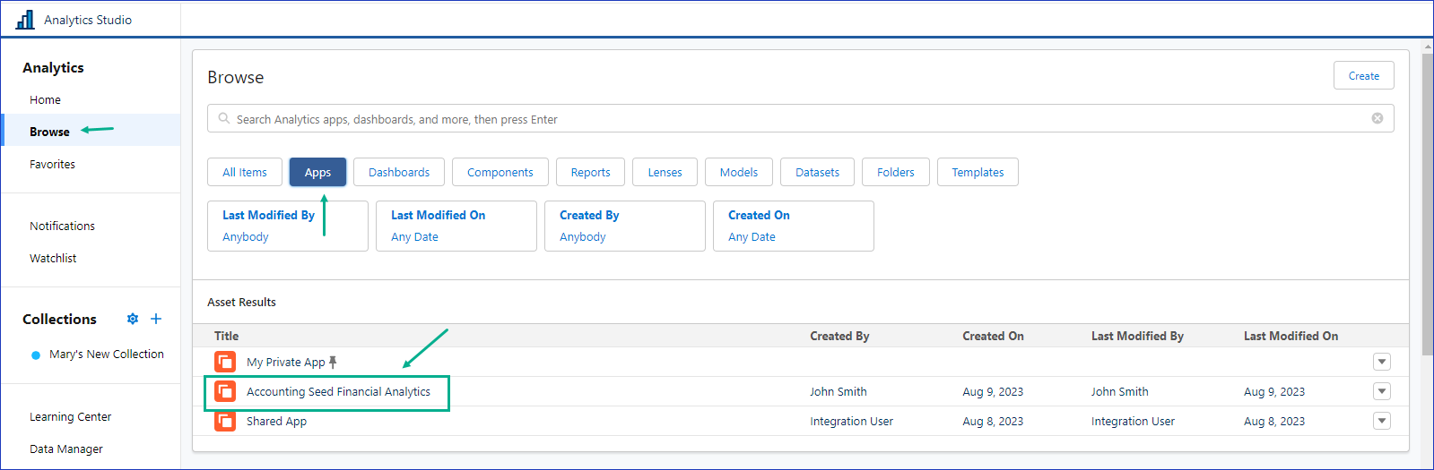Image resolution: width=1434 pixels, height=470 pixels.
Task: Switch to the Folders tab
Action: click(x=896, y=172)
